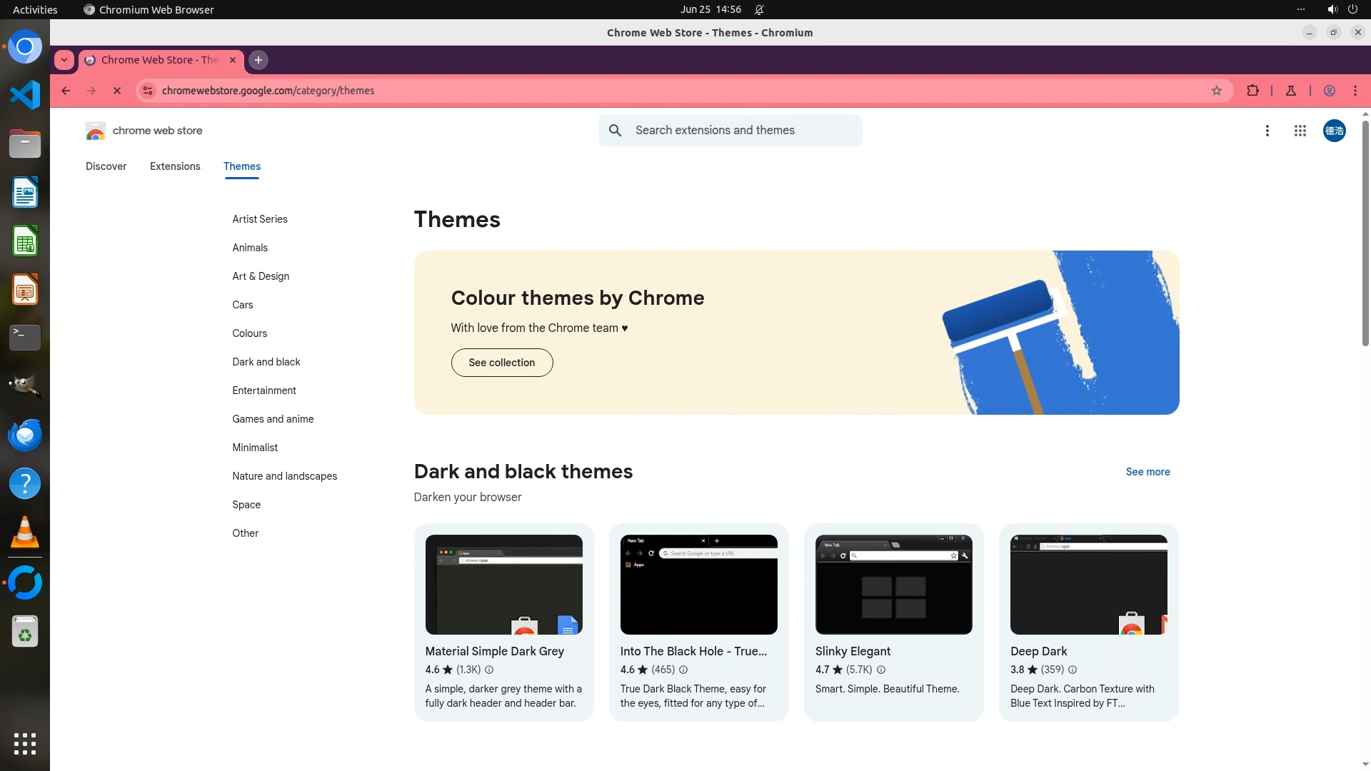Viewport: 1371px width, 771px height.
Task: Click the site information icon in address bar
Action: click(x=148, y=91)
